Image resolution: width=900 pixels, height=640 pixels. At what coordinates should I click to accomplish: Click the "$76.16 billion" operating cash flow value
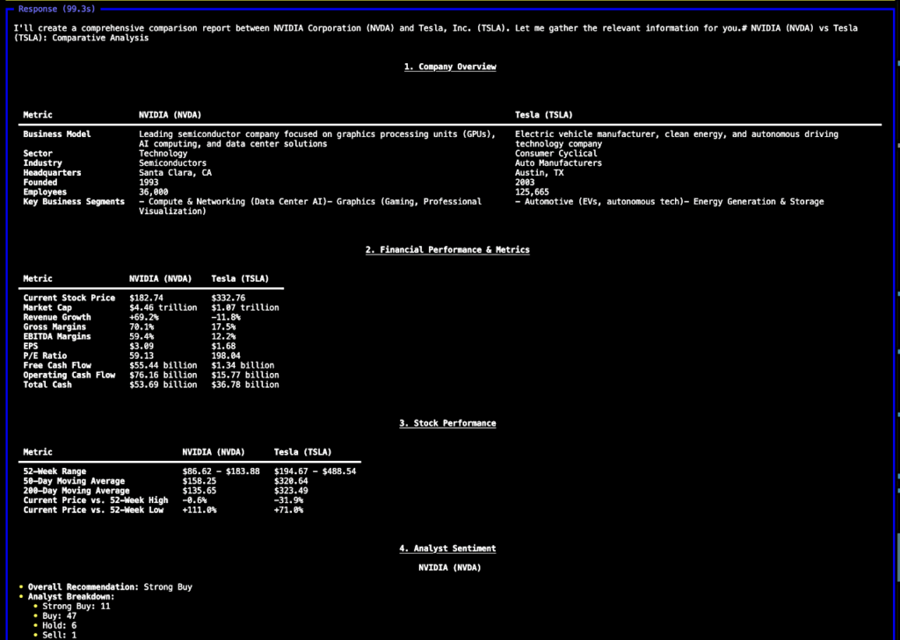163,375
